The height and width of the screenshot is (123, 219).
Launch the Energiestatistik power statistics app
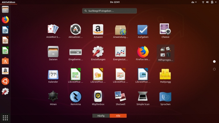pos(120,53)
